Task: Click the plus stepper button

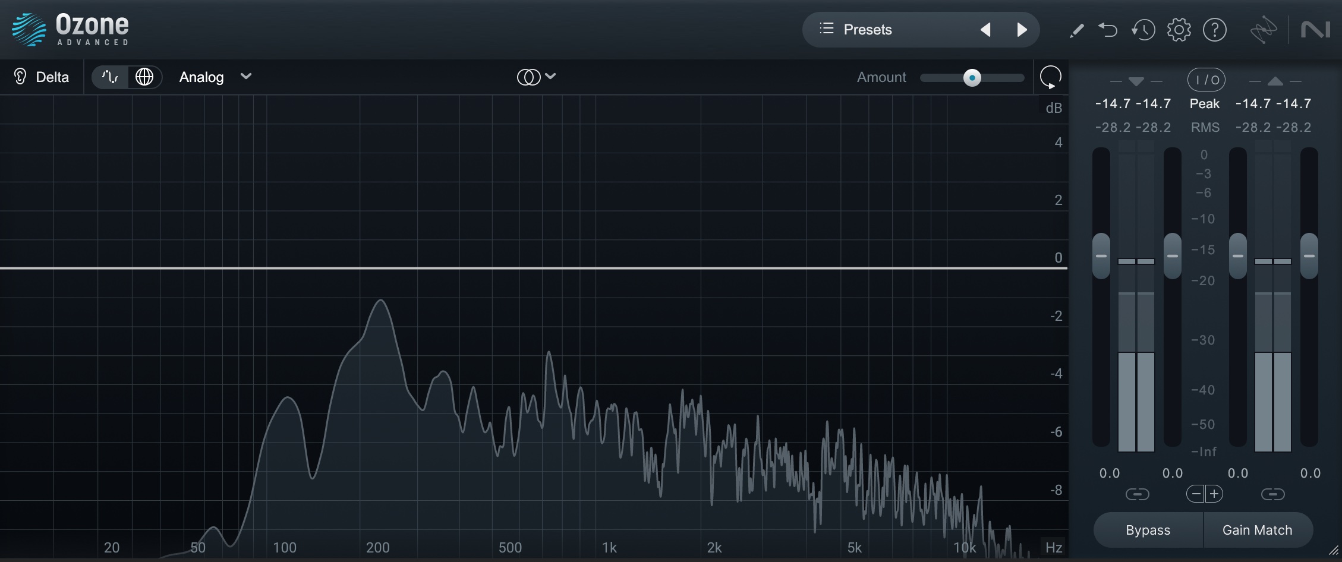Action: 1214,494
